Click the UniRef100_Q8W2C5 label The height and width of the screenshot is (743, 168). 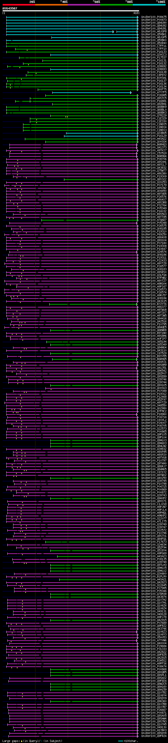(154, 684)
